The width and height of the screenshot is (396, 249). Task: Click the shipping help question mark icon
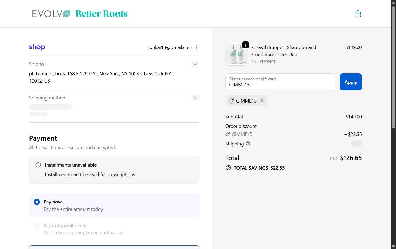pyautogui.click(x=248, y=144)
